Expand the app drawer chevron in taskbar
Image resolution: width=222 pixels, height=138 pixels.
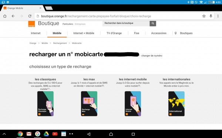(4, 134)
